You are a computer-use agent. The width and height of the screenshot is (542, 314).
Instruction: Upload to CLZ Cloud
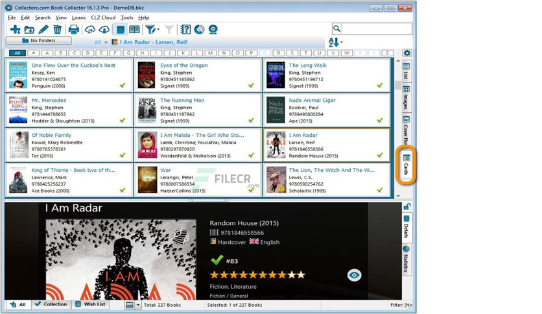click(x=104, y=29)
